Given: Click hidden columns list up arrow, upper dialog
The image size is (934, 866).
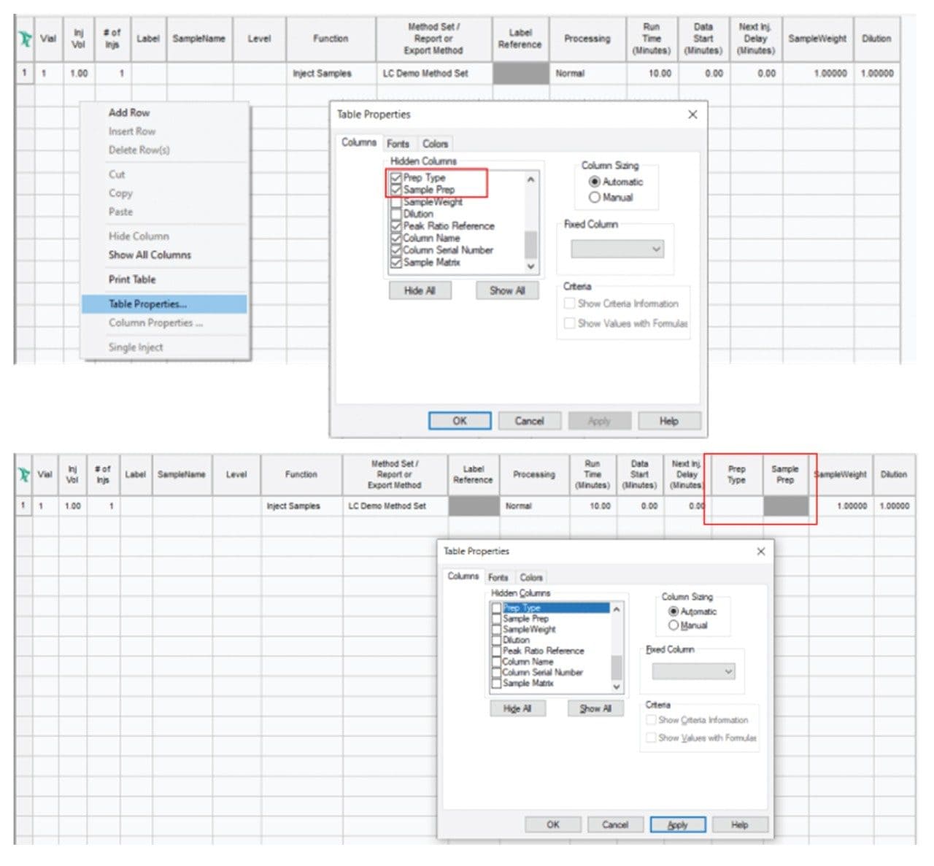Looking at the screenshot, I should [530, 179].
